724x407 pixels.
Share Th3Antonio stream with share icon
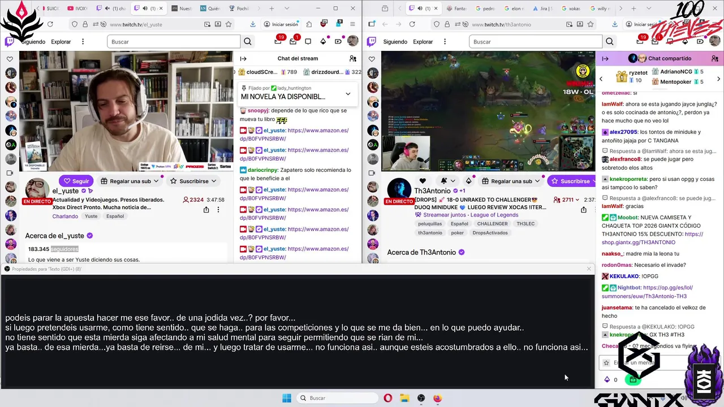584,210
